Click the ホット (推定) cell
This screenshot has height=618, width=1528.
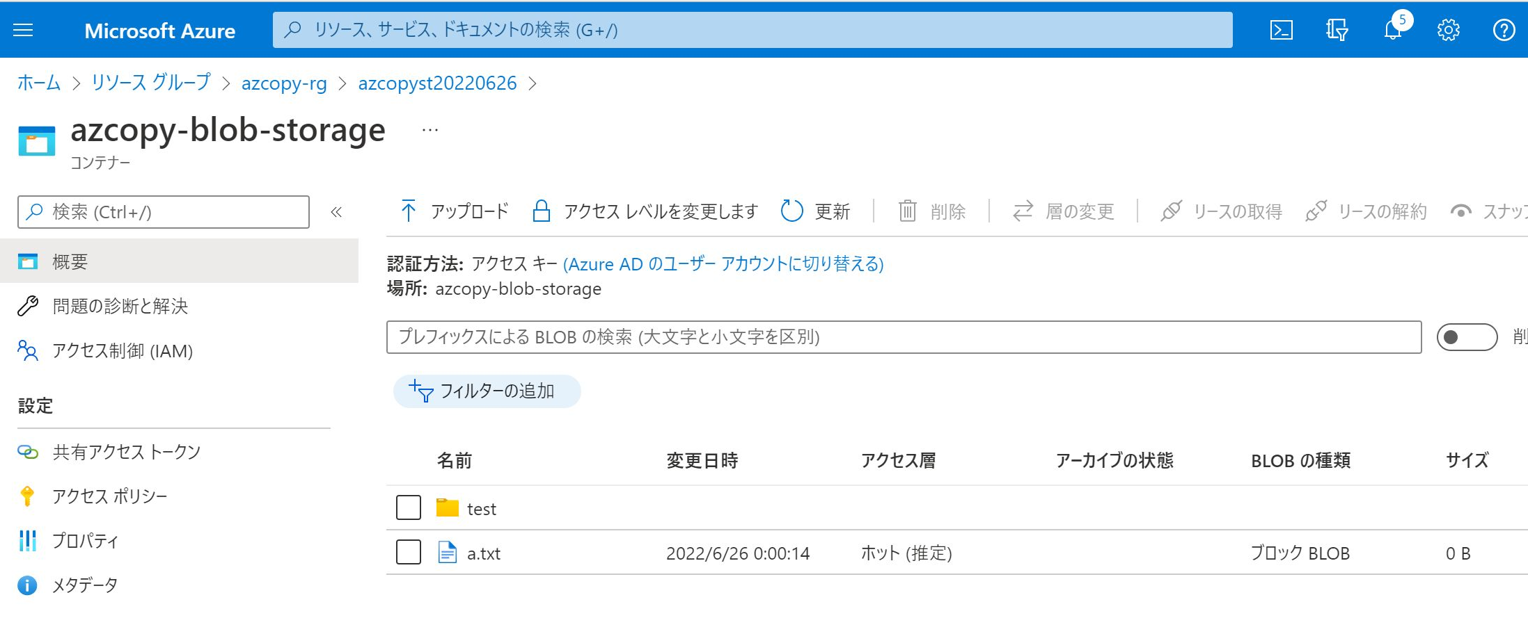coord(906,553)
